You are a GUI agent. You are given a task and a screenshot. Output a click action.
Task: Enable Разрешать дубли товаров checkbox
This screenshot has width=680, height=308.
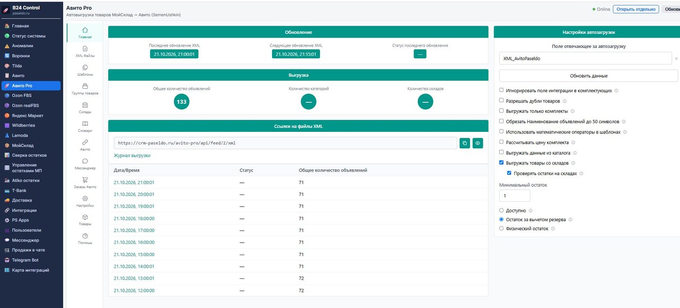[x=501, y=101]
